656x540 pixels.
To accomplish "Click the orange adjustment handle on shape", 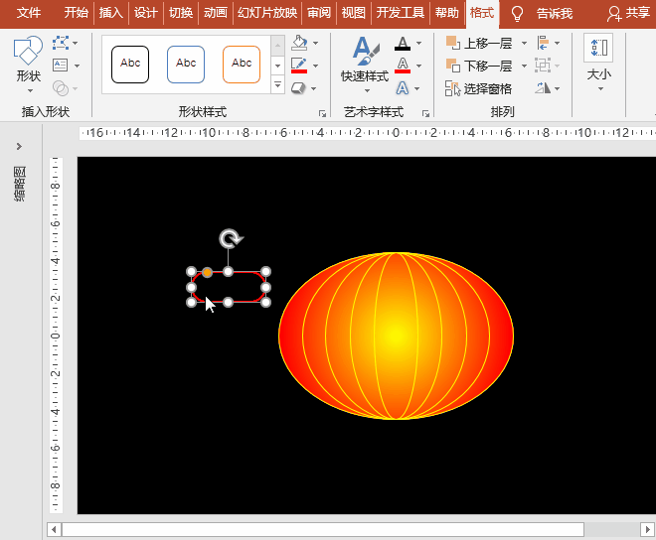I will point(207,273).
